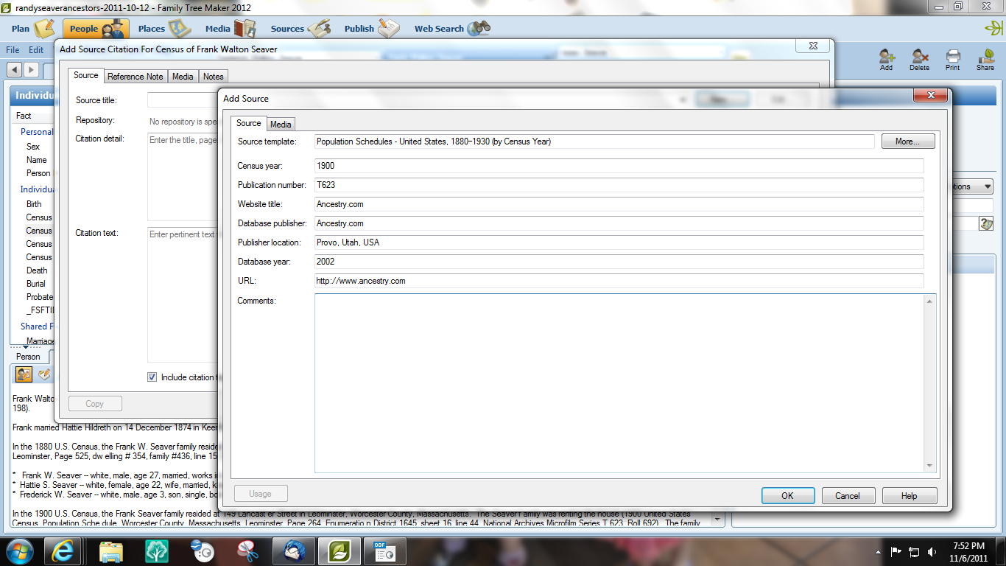Click the person portrait icon in notes toolbar
1006x566 pixels.
(24, 374)
